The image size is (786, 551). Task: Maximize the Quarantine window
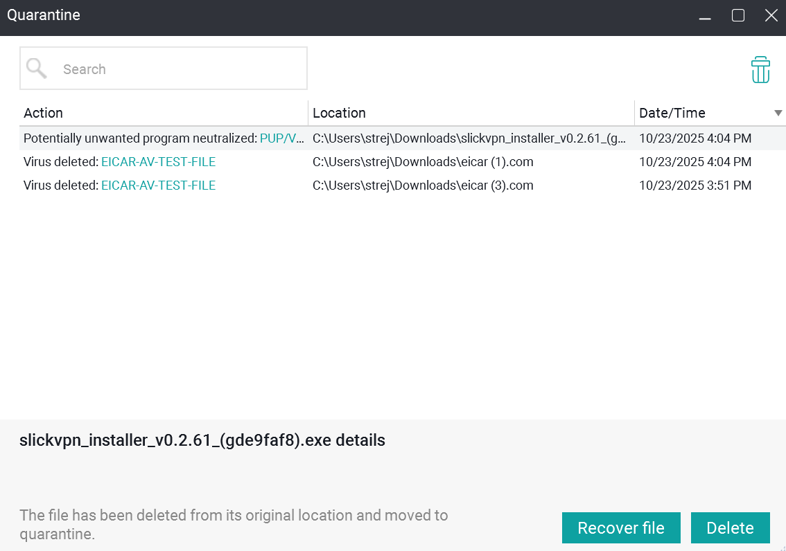click(x=737, y=15)
